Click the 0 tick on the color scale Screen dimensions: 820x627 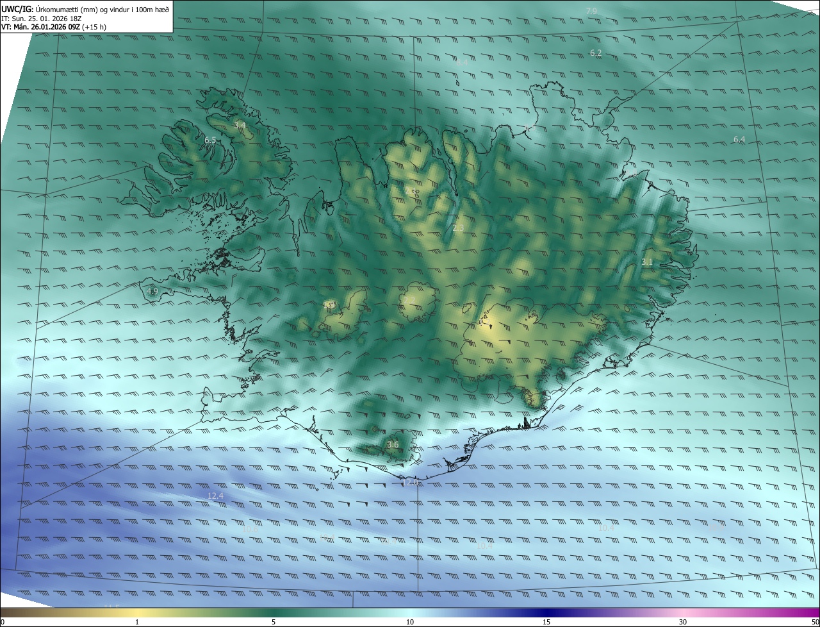tap(3, 622)
